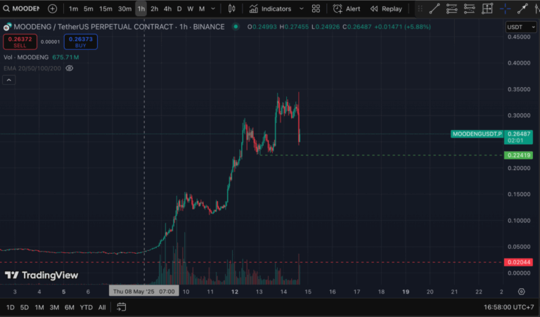
Task: Switch to the 15m timeframe
Action: coord(105,9)
